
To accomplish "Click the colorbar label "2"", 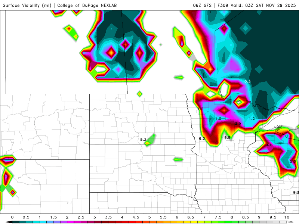I will tap(67, 217).
